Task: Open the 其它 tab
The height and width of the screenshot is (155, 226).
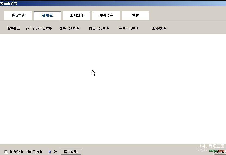Action: 135,15
